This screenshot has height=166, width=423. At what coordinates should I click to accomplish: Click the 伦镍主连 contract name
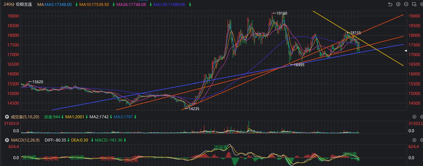coord(24,5)
